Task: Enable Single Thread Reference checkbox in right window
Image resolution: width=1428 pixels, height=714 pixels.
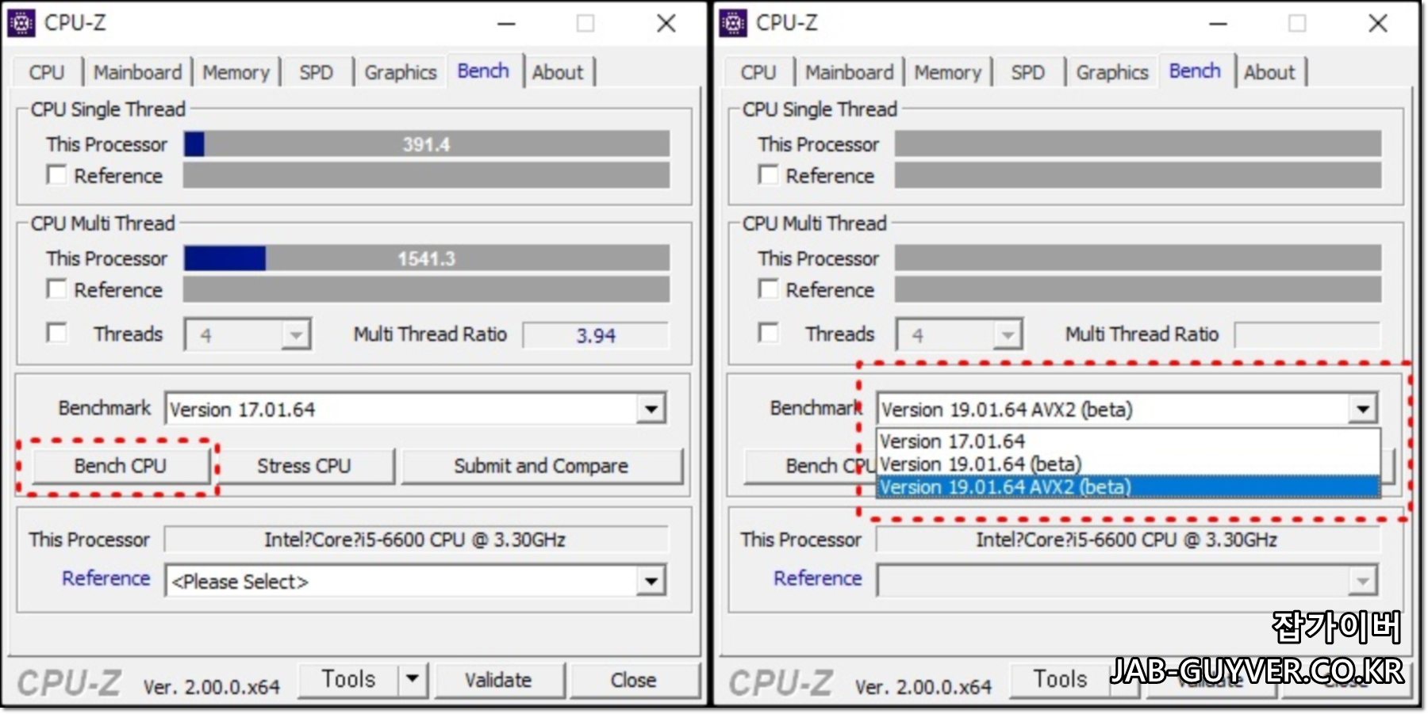Action: click(x=768, y=175)
